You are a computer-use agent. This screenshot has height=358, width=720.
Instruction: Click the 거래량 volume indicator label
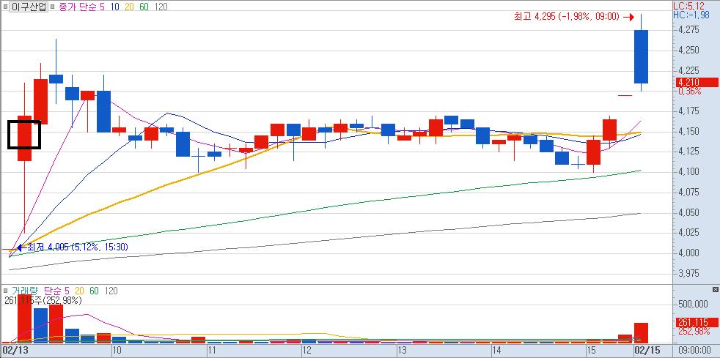tap(25, 291)
